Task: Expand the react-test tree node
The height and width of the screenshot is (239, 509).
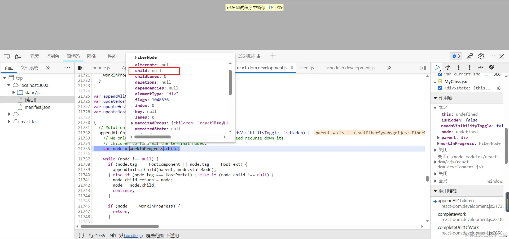Action: 9,121
